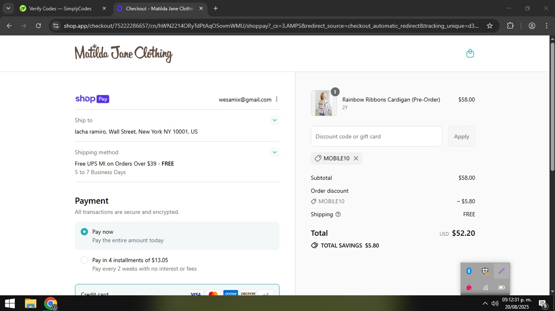Open the notification center icon
This screenshot has height=311, width=555.
[543, 304]
